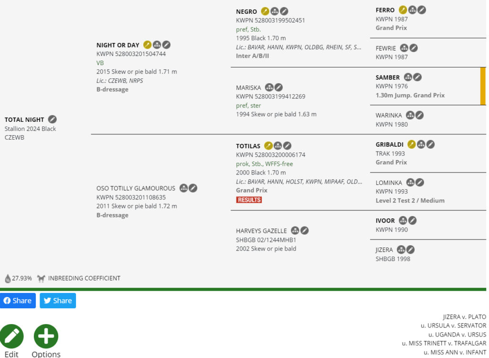Open the pedigree icon next to WARINKA
The width and height of the screenshot is (489, 358).
tap(410, 115)
